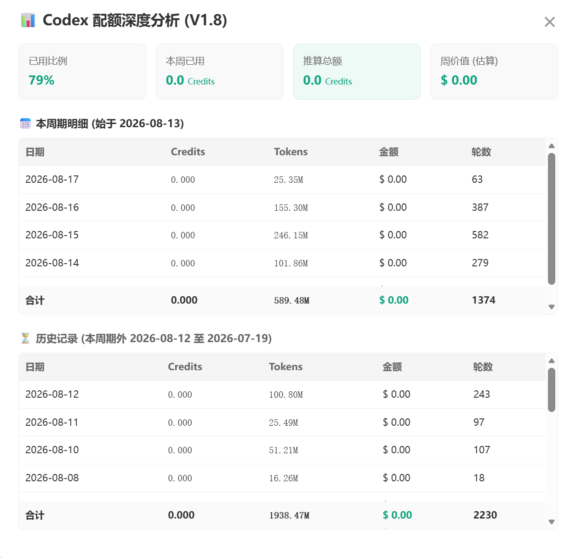Click the total rounds value 2230
The width and height of the screenshot is (570, 558).
click(x=485, y=515)
